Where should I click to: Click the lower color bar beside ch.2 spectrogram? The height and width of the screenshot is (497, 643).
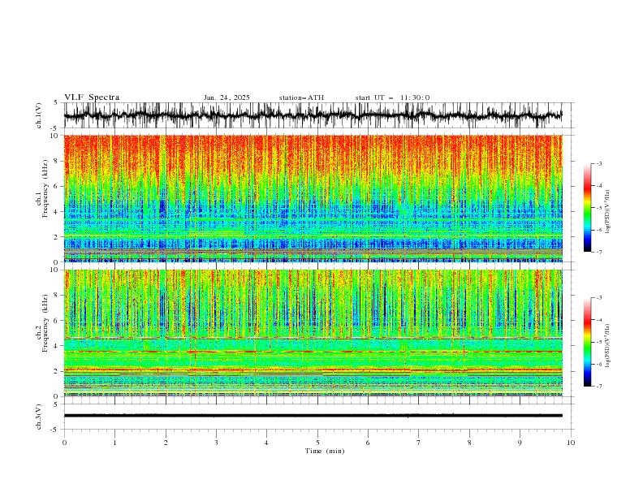coord(588,342)
